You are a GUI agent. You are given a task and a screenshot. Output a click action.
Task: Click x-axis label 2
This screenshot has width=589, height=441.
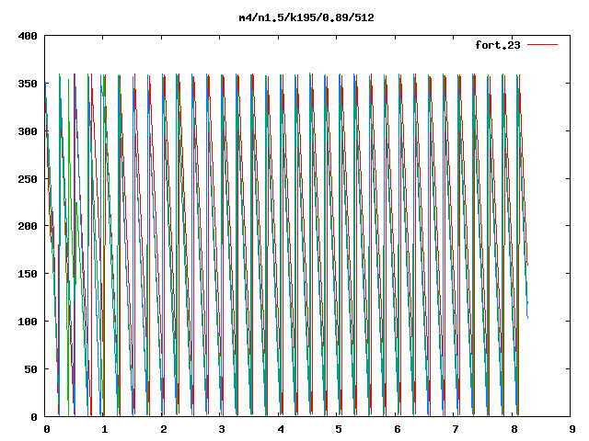point(164,429)
